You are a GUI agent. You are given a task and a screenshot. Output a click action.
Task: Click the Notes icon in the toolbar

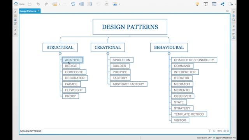click(x=106, y=4)
